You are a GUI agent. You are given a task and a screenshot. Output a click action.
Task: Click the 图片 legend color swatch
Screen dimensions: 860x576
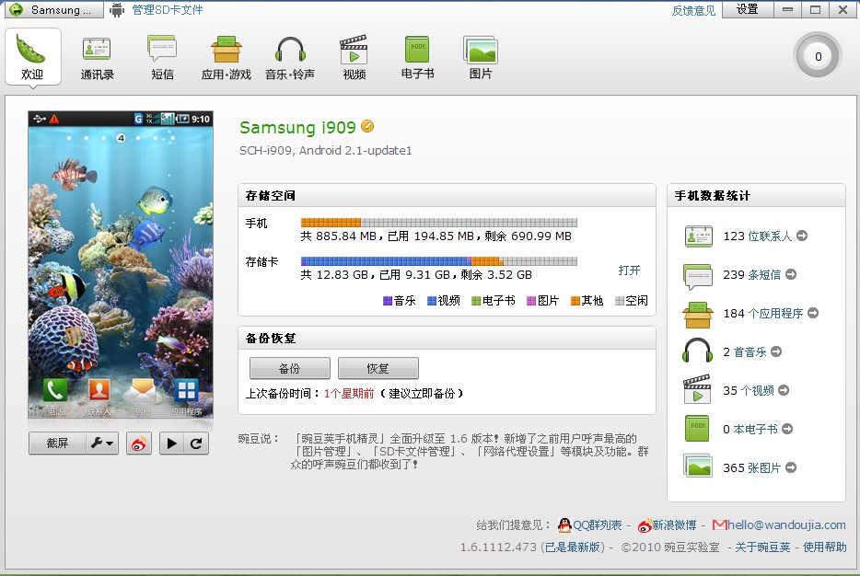(x=531, y=300)
